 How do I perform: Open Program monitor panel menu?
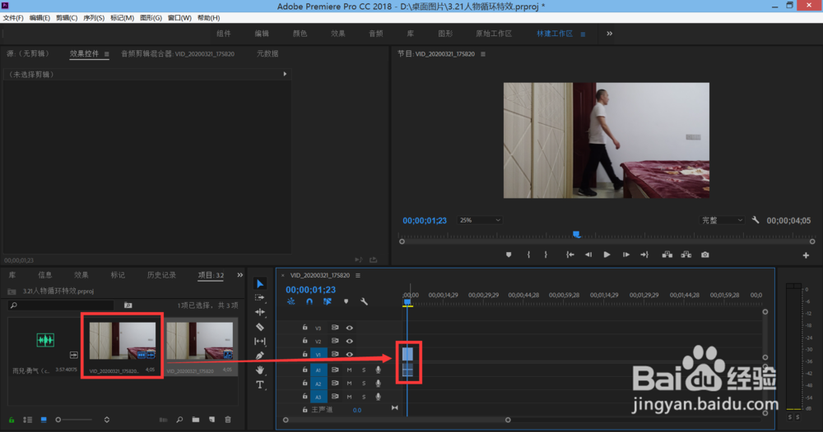click(x=483, y=54)
